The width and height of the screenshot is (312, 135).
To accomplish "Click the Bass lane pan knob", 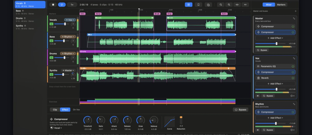I will (73, 41).
